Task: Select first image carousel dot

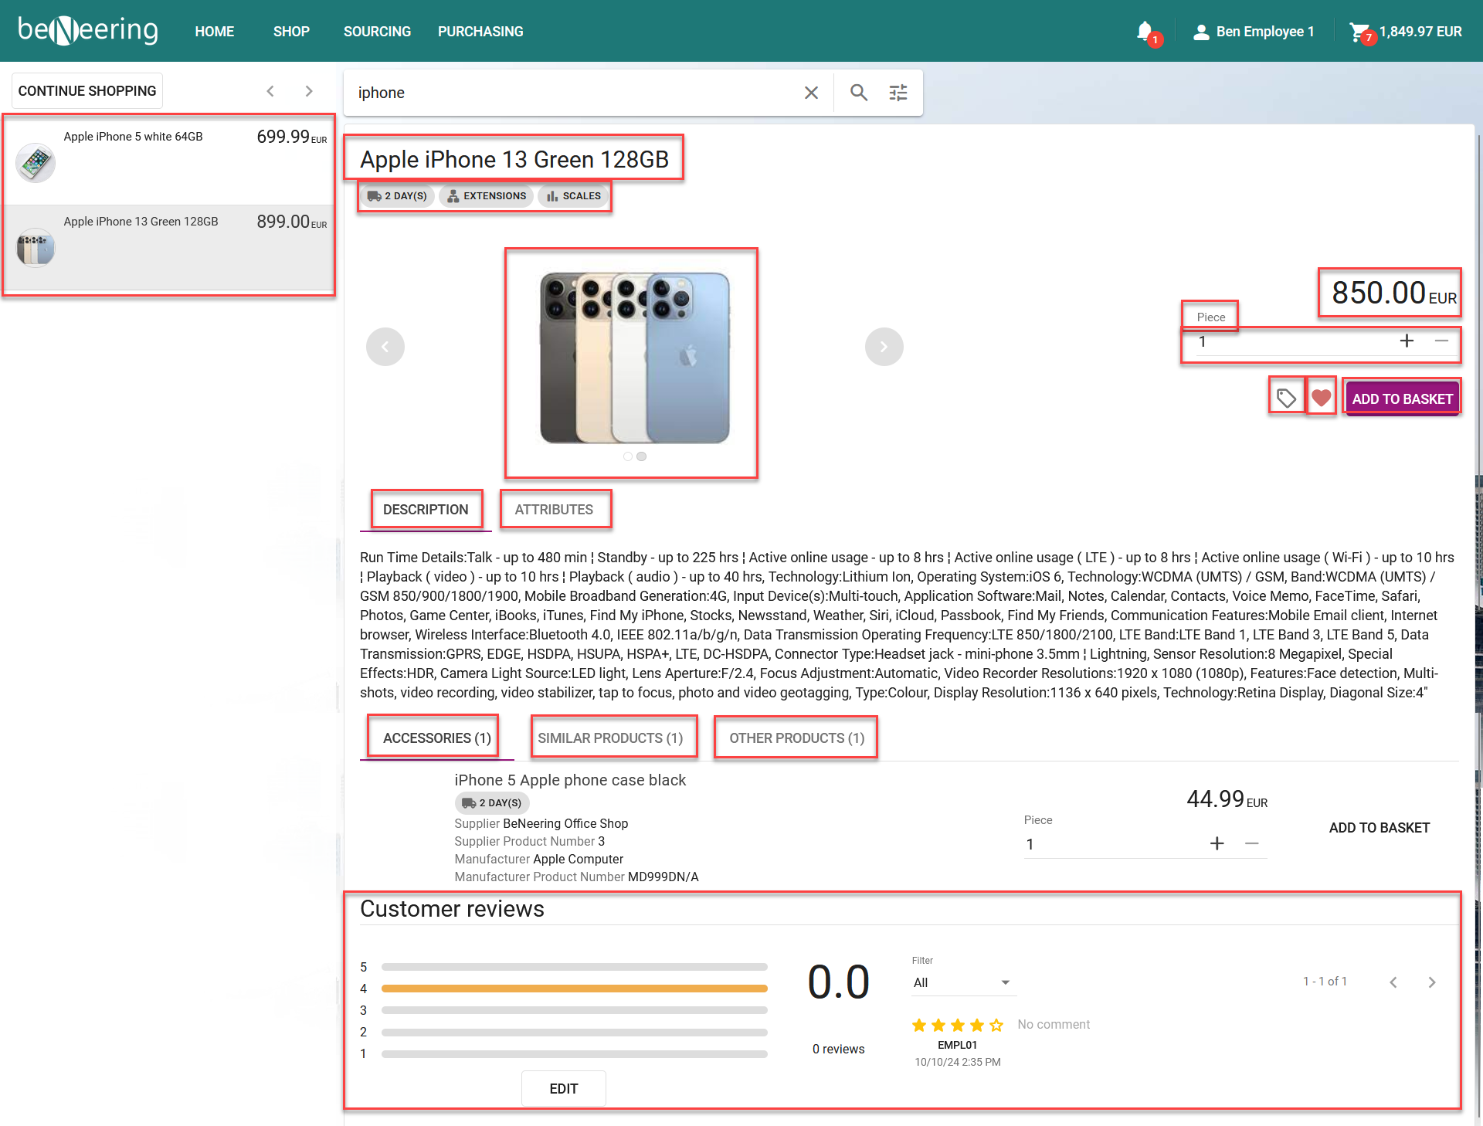Action: point(628,456)
